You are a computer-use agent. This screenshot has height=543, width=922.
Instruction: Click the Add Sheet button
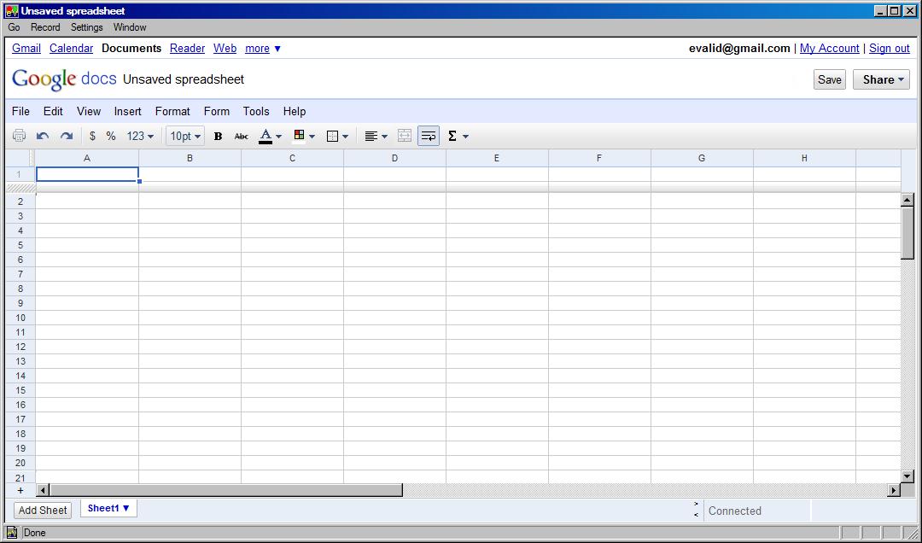(x=43, y=510)
